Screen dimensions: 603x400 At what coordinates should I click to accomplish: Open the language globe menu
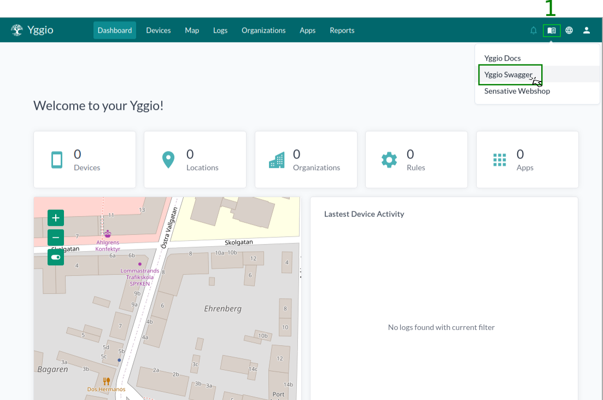(569, 31)
